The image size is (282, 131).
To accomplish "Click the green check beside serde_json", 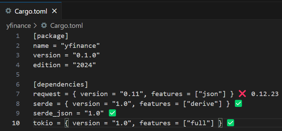I will (113, 113).
